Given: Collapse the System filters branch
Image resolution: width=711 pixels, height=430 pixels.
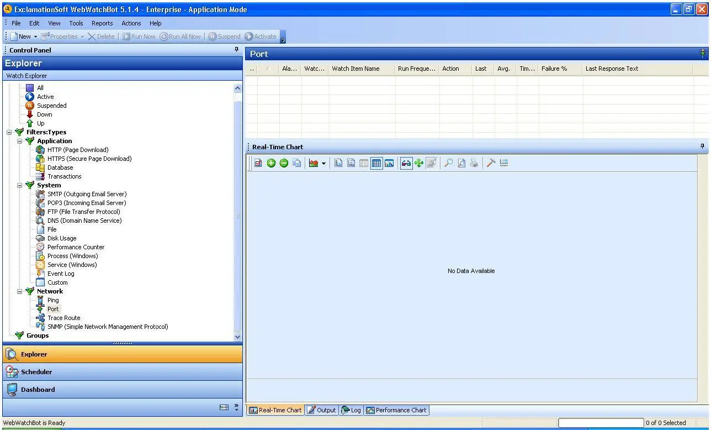Looking at the screenshot, I should coord(19,185).
